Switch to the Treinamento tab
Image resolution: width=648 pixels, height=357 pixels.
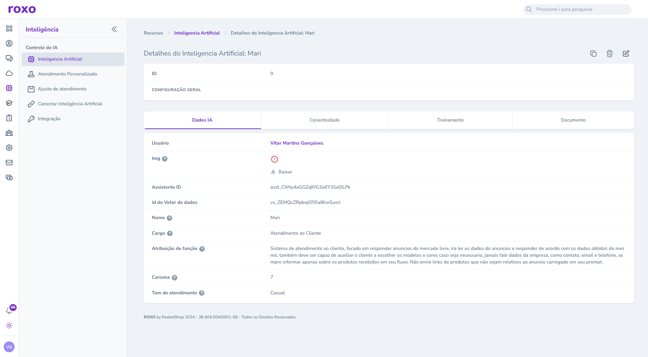tap(450, 120)
